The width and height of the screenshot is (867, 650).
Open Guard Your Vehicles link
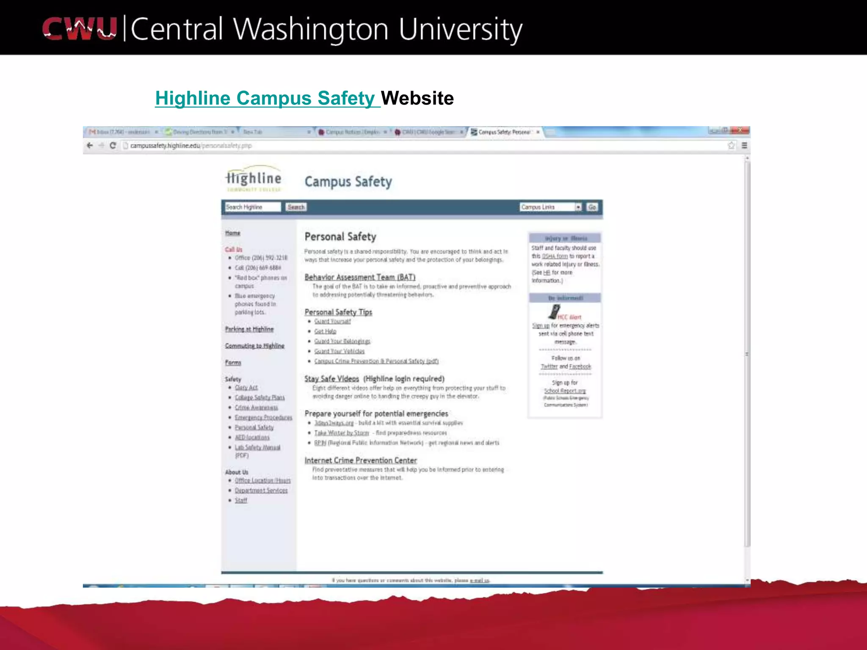[x=339, y=351]
